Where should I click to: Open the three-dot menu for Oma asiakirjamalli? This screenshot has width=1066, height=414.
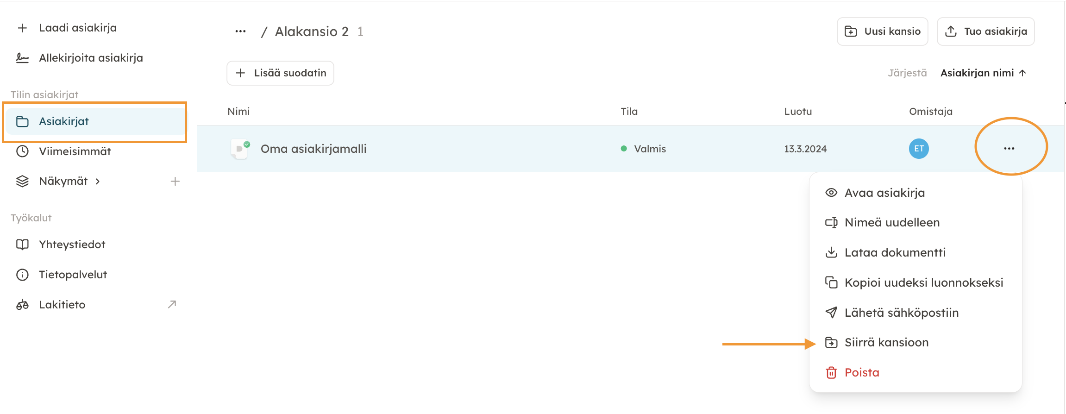point(1009,149)
